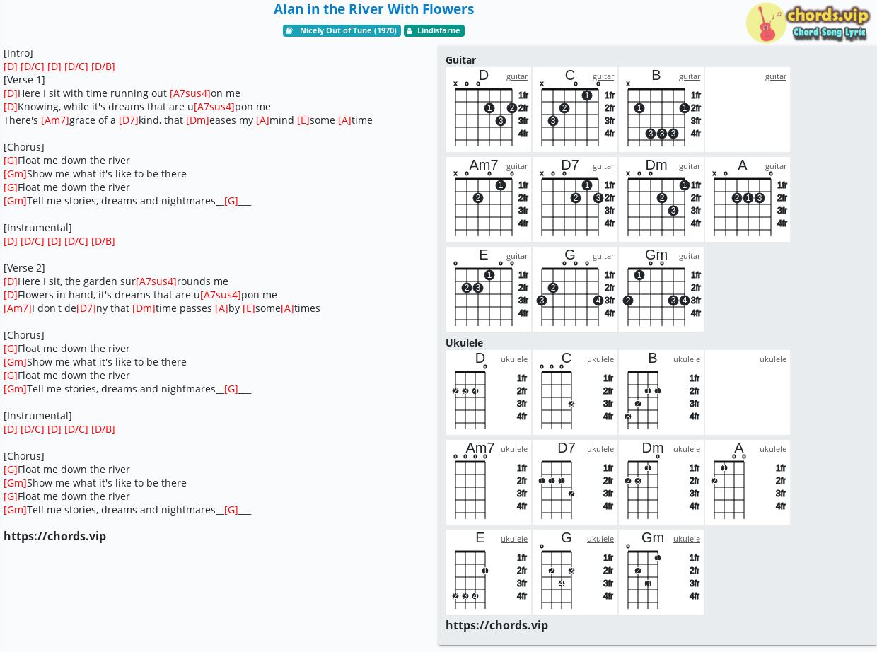Select the ukulele Am7 chord diagram

pyautogui.click(x=489, y=482)
